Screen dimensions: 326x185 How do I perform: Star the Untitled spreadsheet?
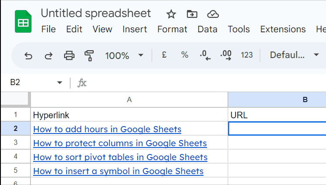[171, 14]
